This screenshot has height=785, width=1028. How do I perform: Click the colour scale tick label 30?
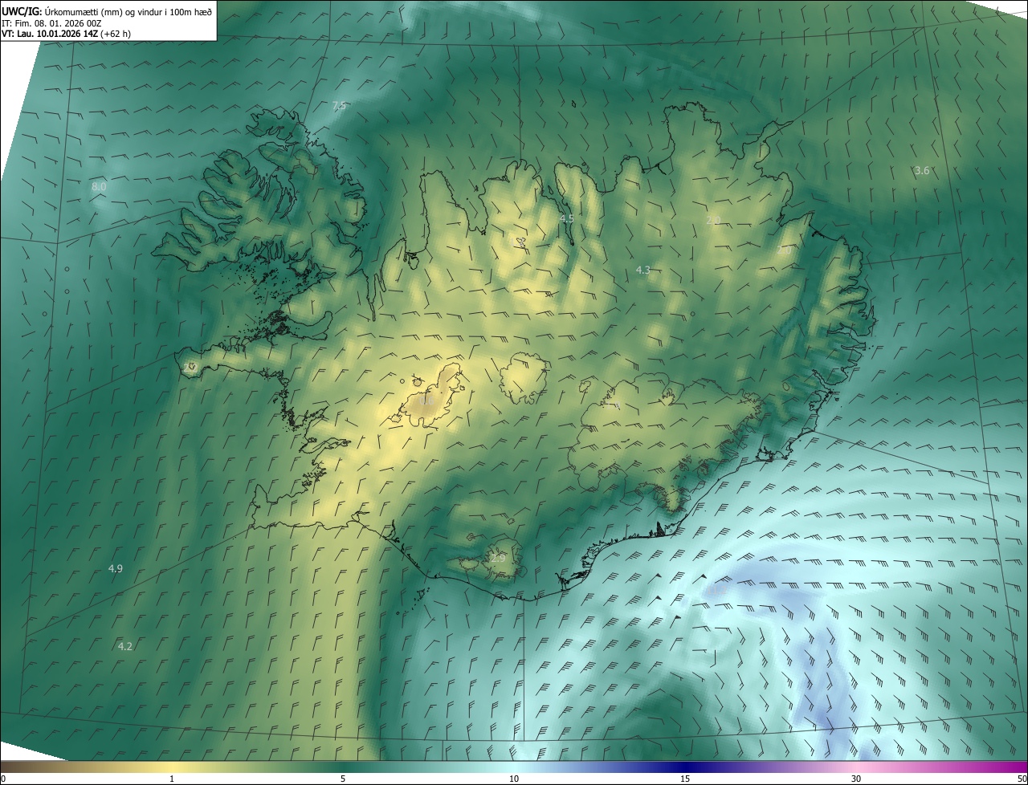click(x=856, y=779)
